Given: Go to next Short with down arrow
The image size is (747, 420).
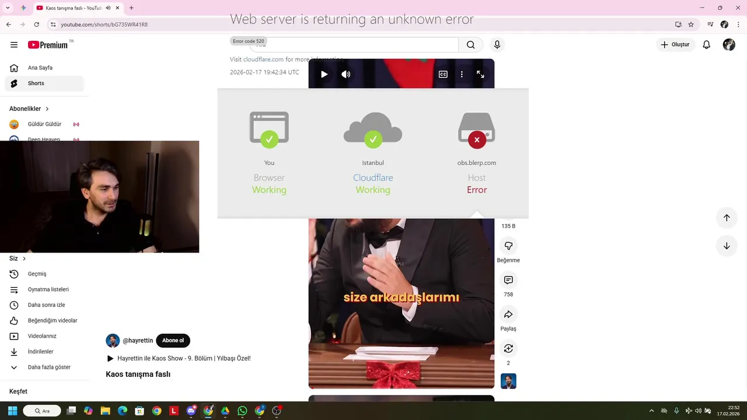Looking at the screenshot, I should [727, 246].
